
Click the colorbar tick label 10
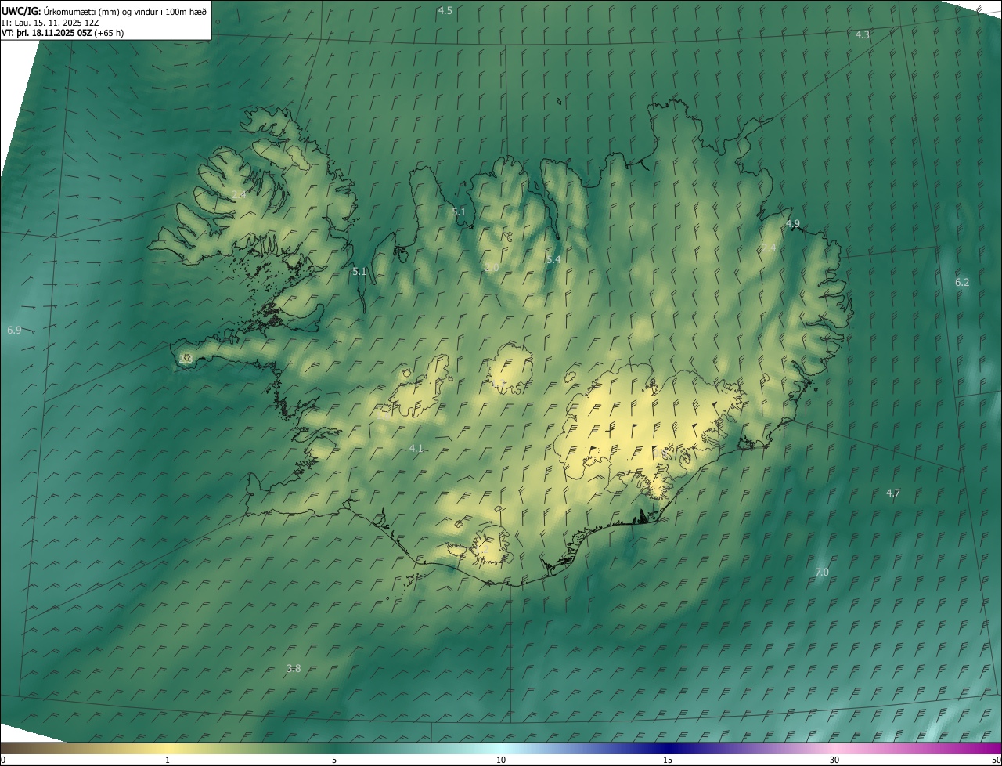(x=501, y=760)
